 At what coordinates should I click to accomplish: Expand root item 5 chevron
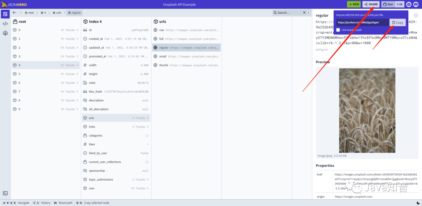[x=77, y=74]
